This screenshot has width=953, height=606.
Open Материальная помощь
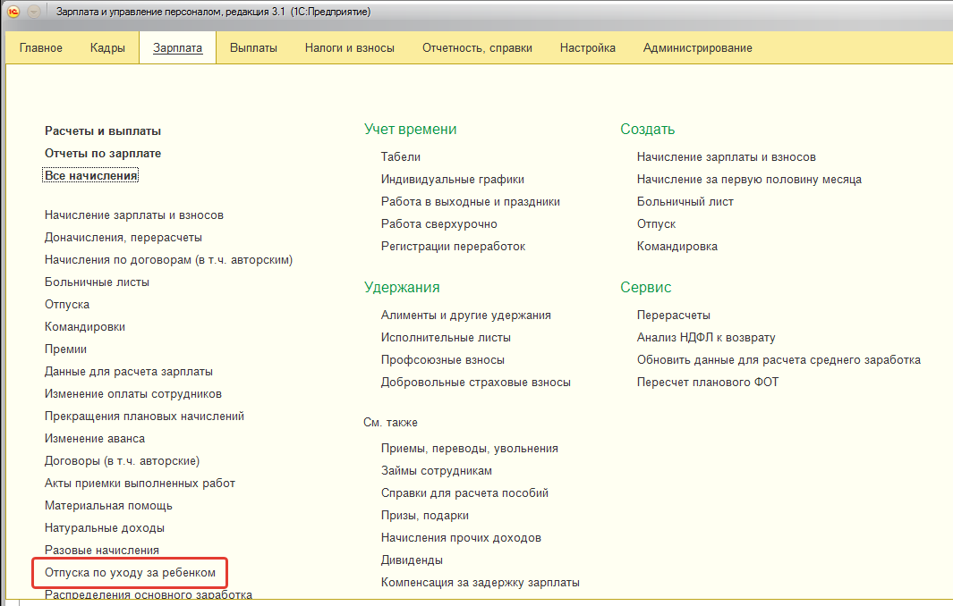pyautogui.click(x=108, y=506)
